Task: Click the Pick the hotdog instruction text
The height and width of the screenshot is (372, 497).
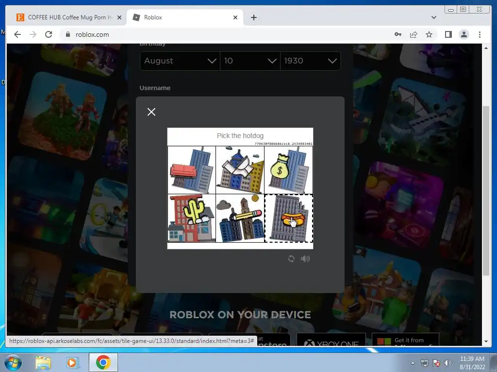Action: coord(240,136)
